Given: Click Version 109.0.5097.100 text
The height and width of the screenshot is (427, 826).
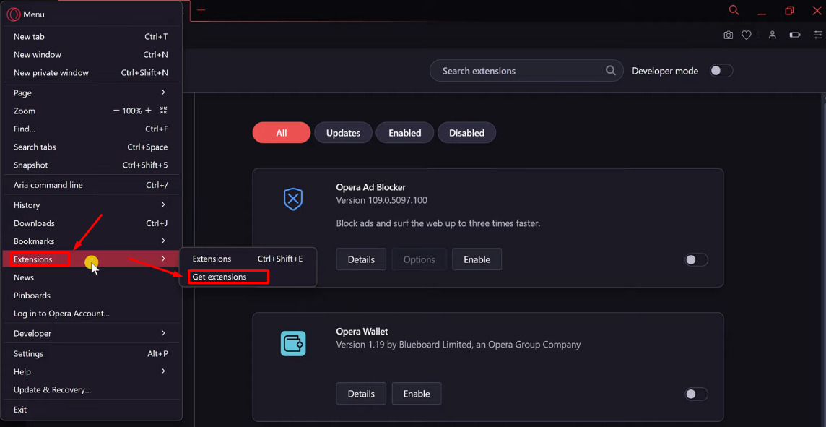Looking at the screenshot, I should (381, 200).
